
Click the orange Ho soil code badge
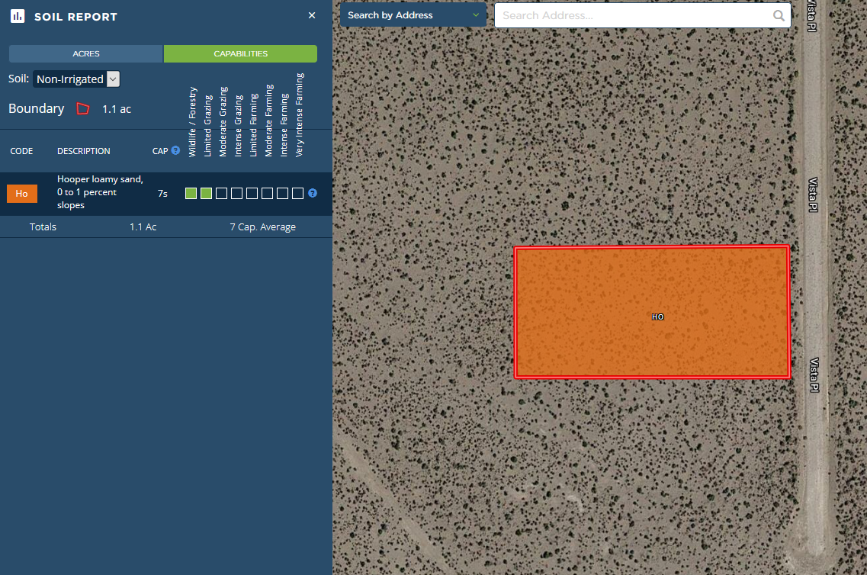coord(21,194)
